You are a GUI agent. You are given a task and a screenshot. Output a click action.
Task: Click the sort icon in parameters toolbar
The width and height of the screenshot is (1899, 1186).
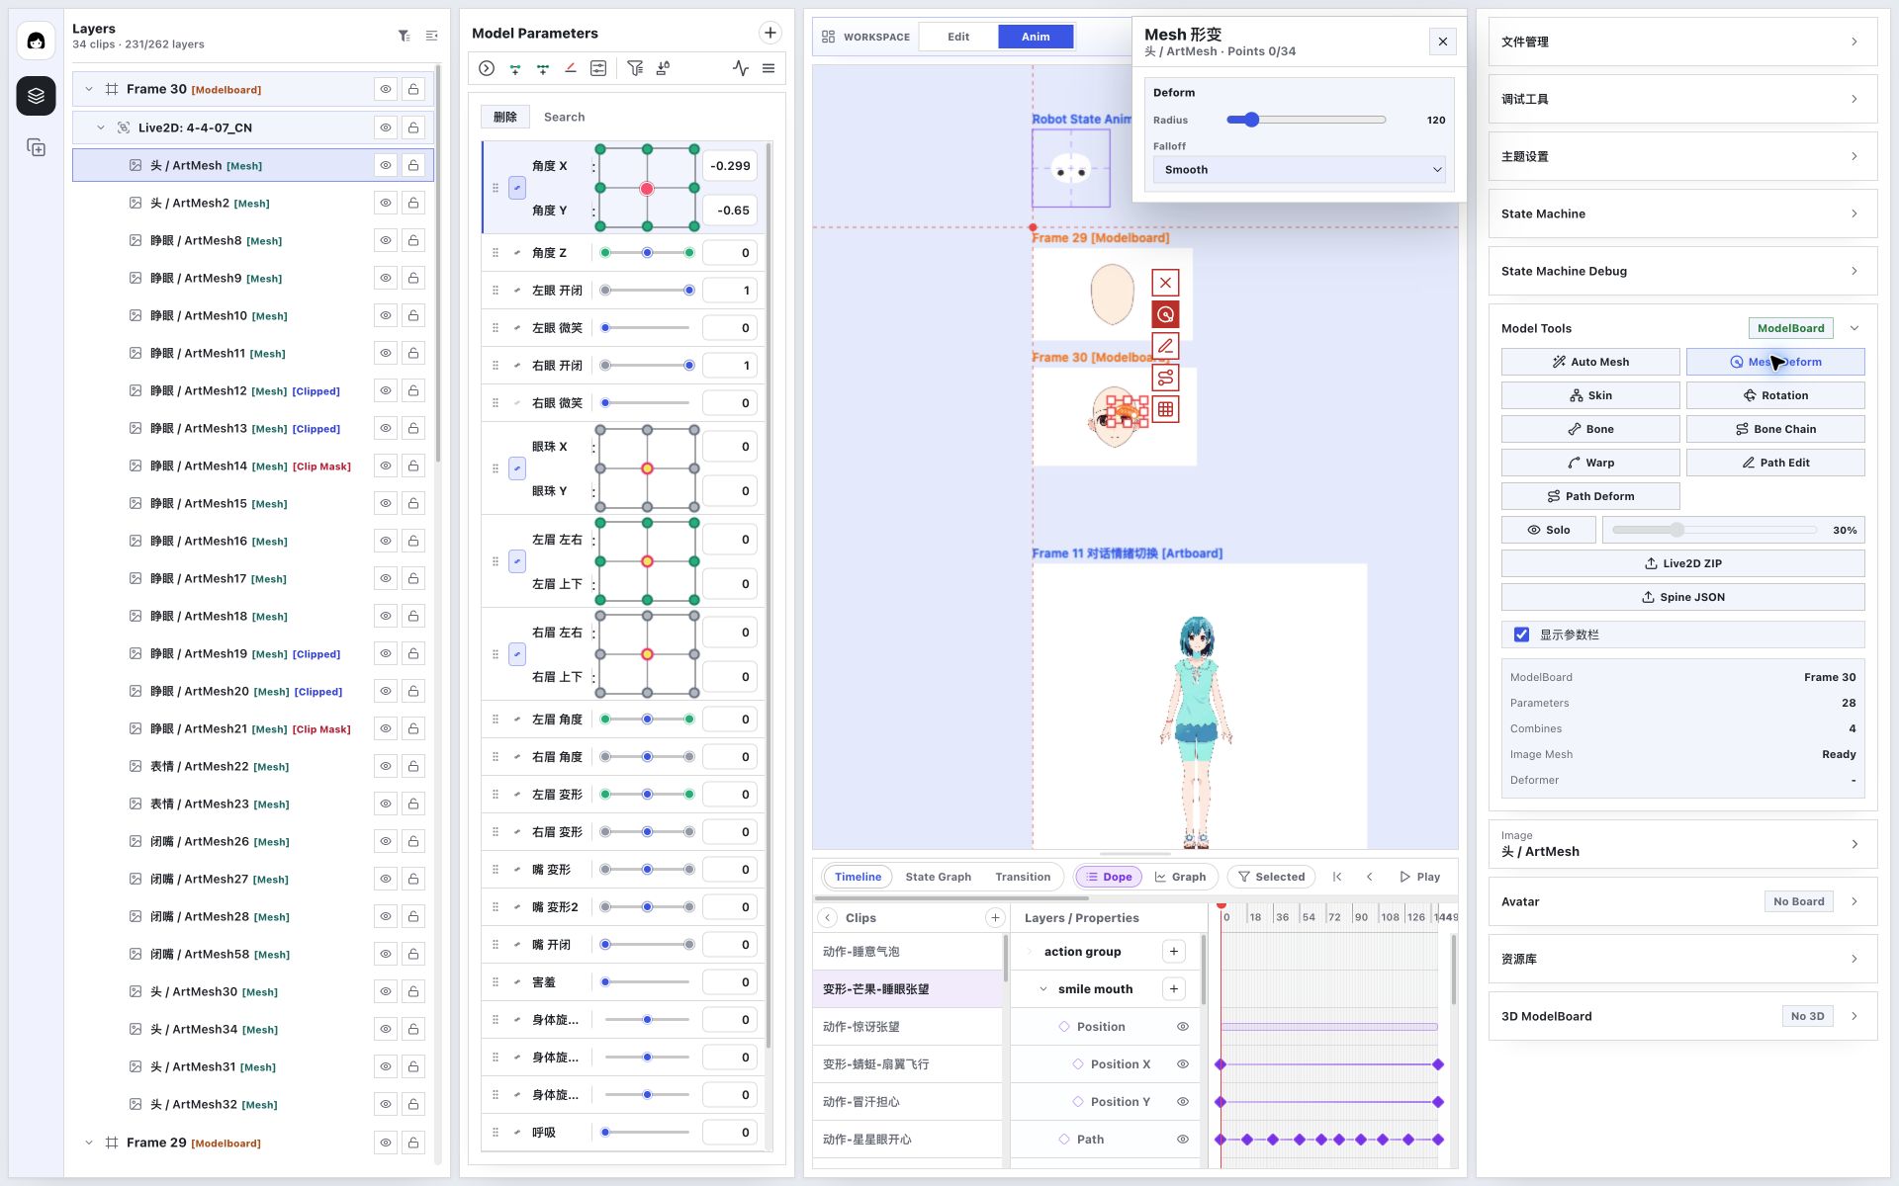click(663, 68)
